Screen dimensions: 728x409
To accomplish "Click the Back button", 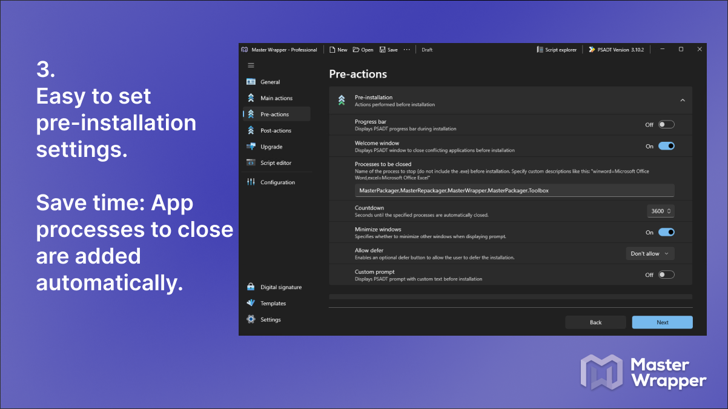I will coord(596,322).
